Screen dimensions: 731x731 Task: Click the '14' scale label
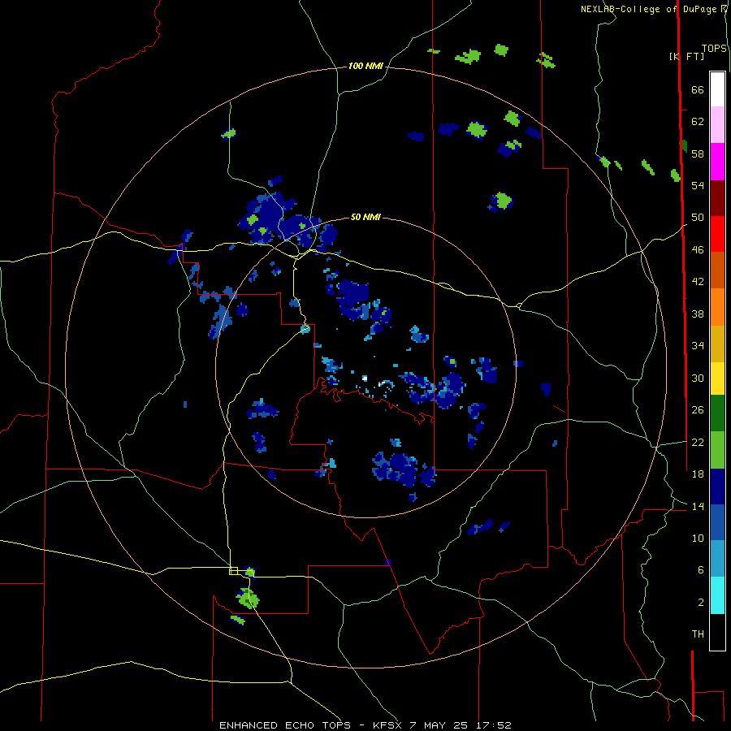pos(698,506)
